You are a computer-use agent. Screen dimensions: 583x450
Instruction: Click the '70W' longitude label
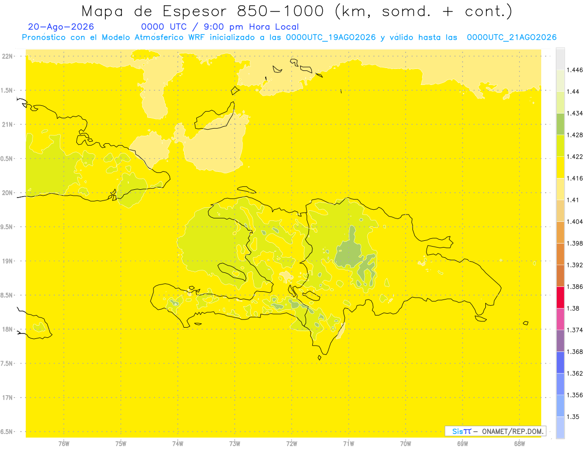click(x=406, y=444)
